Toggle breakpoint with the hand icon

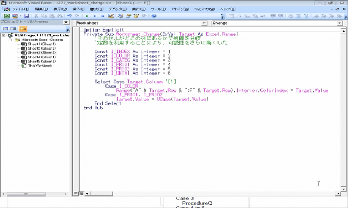290,16
